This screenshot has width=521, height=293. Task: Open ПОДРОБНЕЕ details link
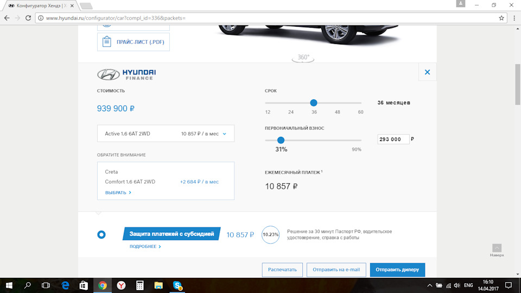(145, 246)
